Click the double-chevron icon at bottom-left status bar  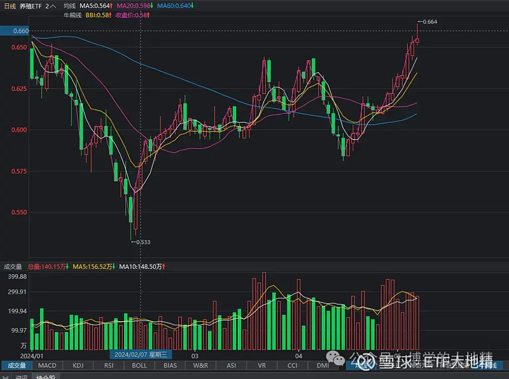6,376
